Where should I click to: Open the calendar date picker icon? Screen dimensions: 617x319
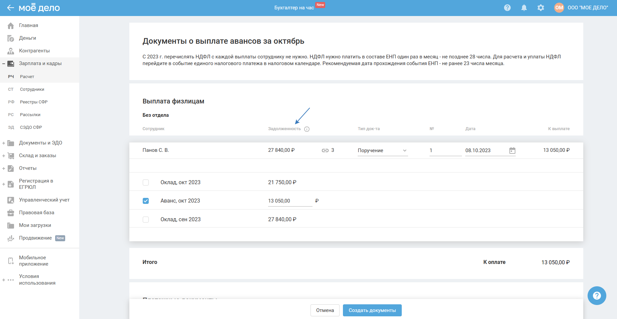[512, 150]
